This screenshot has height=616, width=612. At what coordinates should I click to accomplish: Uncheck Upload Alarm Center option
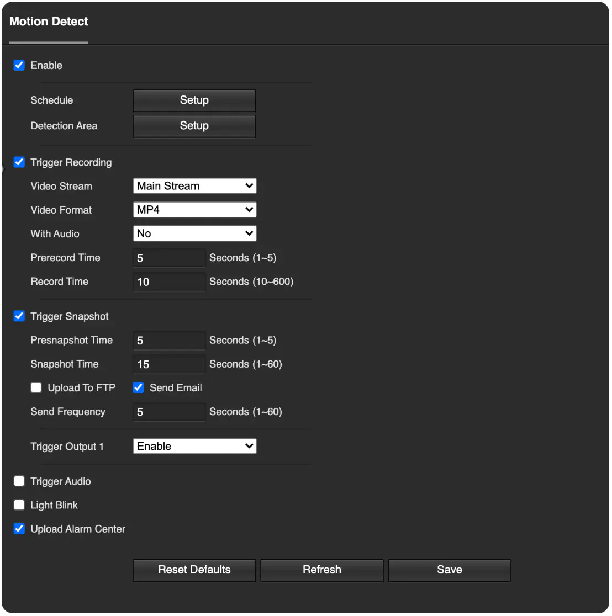tap(19, 529)
